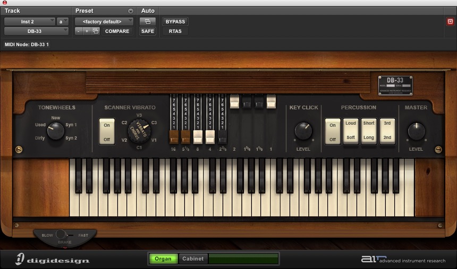Select the 'C3' vibrato chorus label
The height and width of the screenshot is (269, 457).
(x=154, y=123)
